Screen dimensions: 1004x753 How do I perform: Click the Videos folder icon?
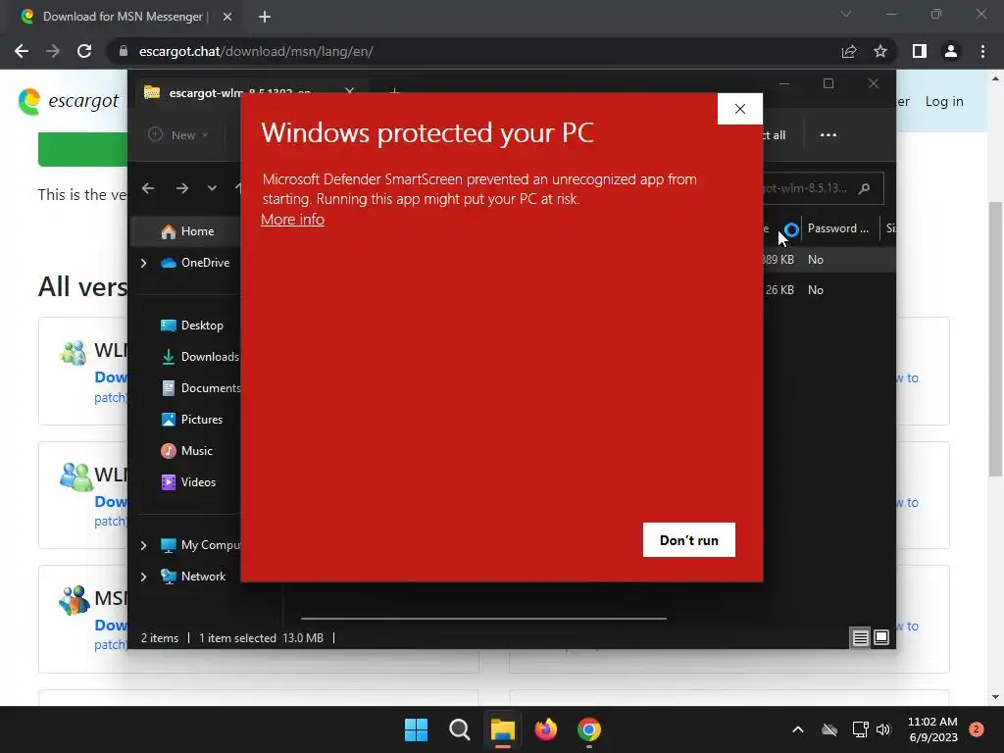point(169,482)
